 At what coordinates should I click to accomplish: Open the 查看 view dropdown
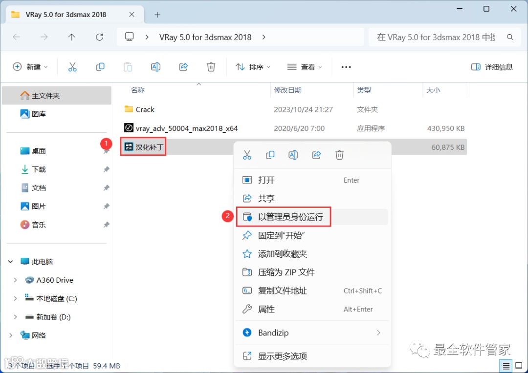coord(305,67)
